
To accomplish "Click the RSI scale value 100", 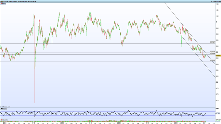I will (217, 109).
